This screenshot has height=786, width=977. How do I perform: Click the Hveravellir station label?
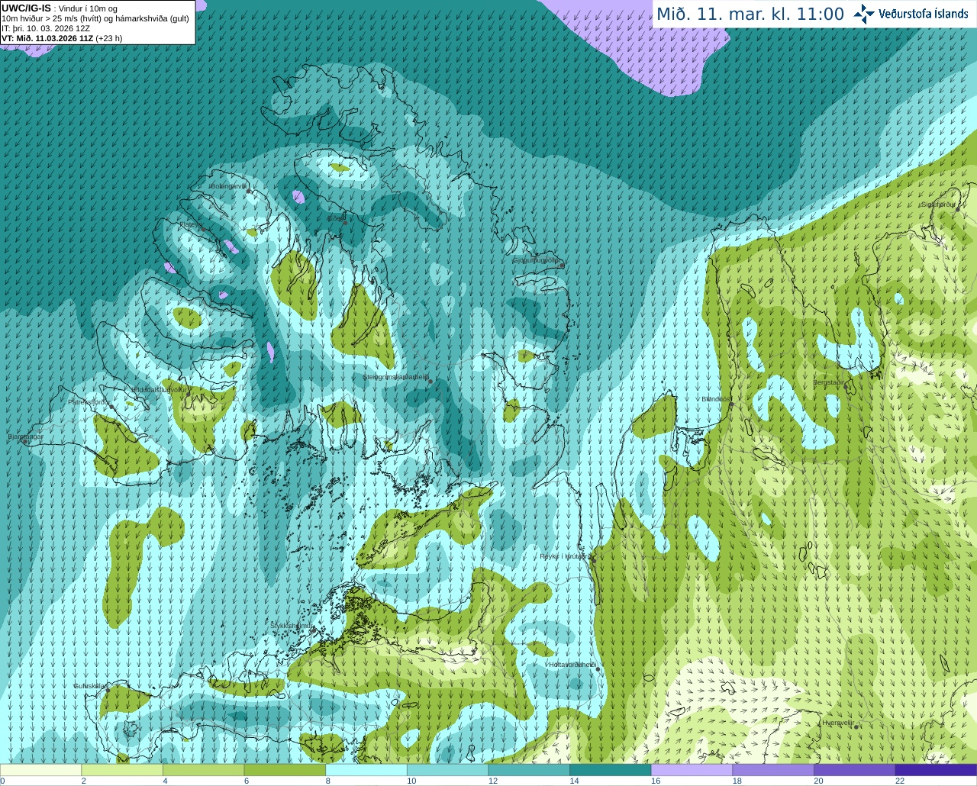click(837, 723)
